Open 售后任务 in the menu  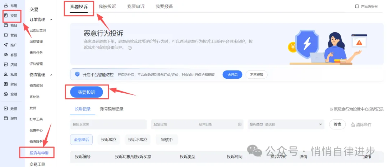point(36,53)
